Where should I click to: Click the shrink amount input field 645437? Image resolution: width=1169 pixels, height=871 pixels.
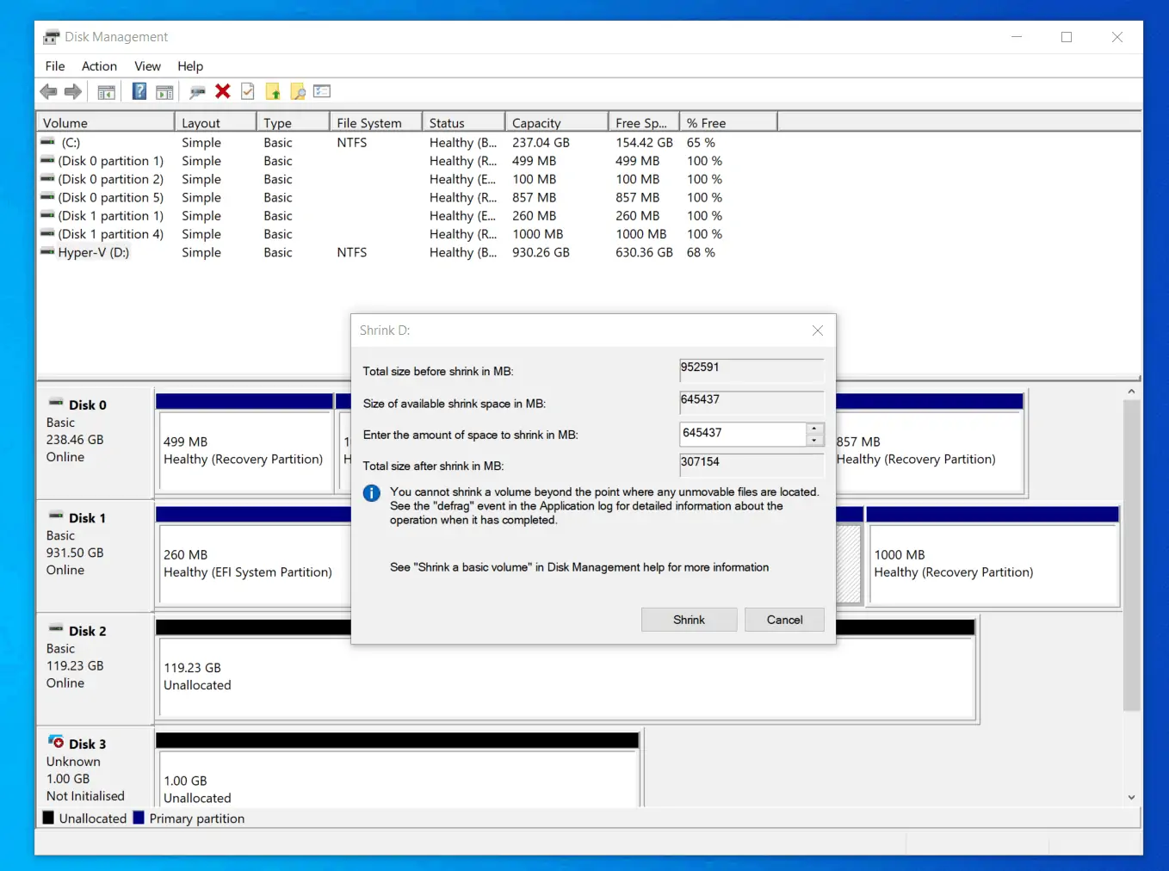pyautogui.click(x=743, y=434)
